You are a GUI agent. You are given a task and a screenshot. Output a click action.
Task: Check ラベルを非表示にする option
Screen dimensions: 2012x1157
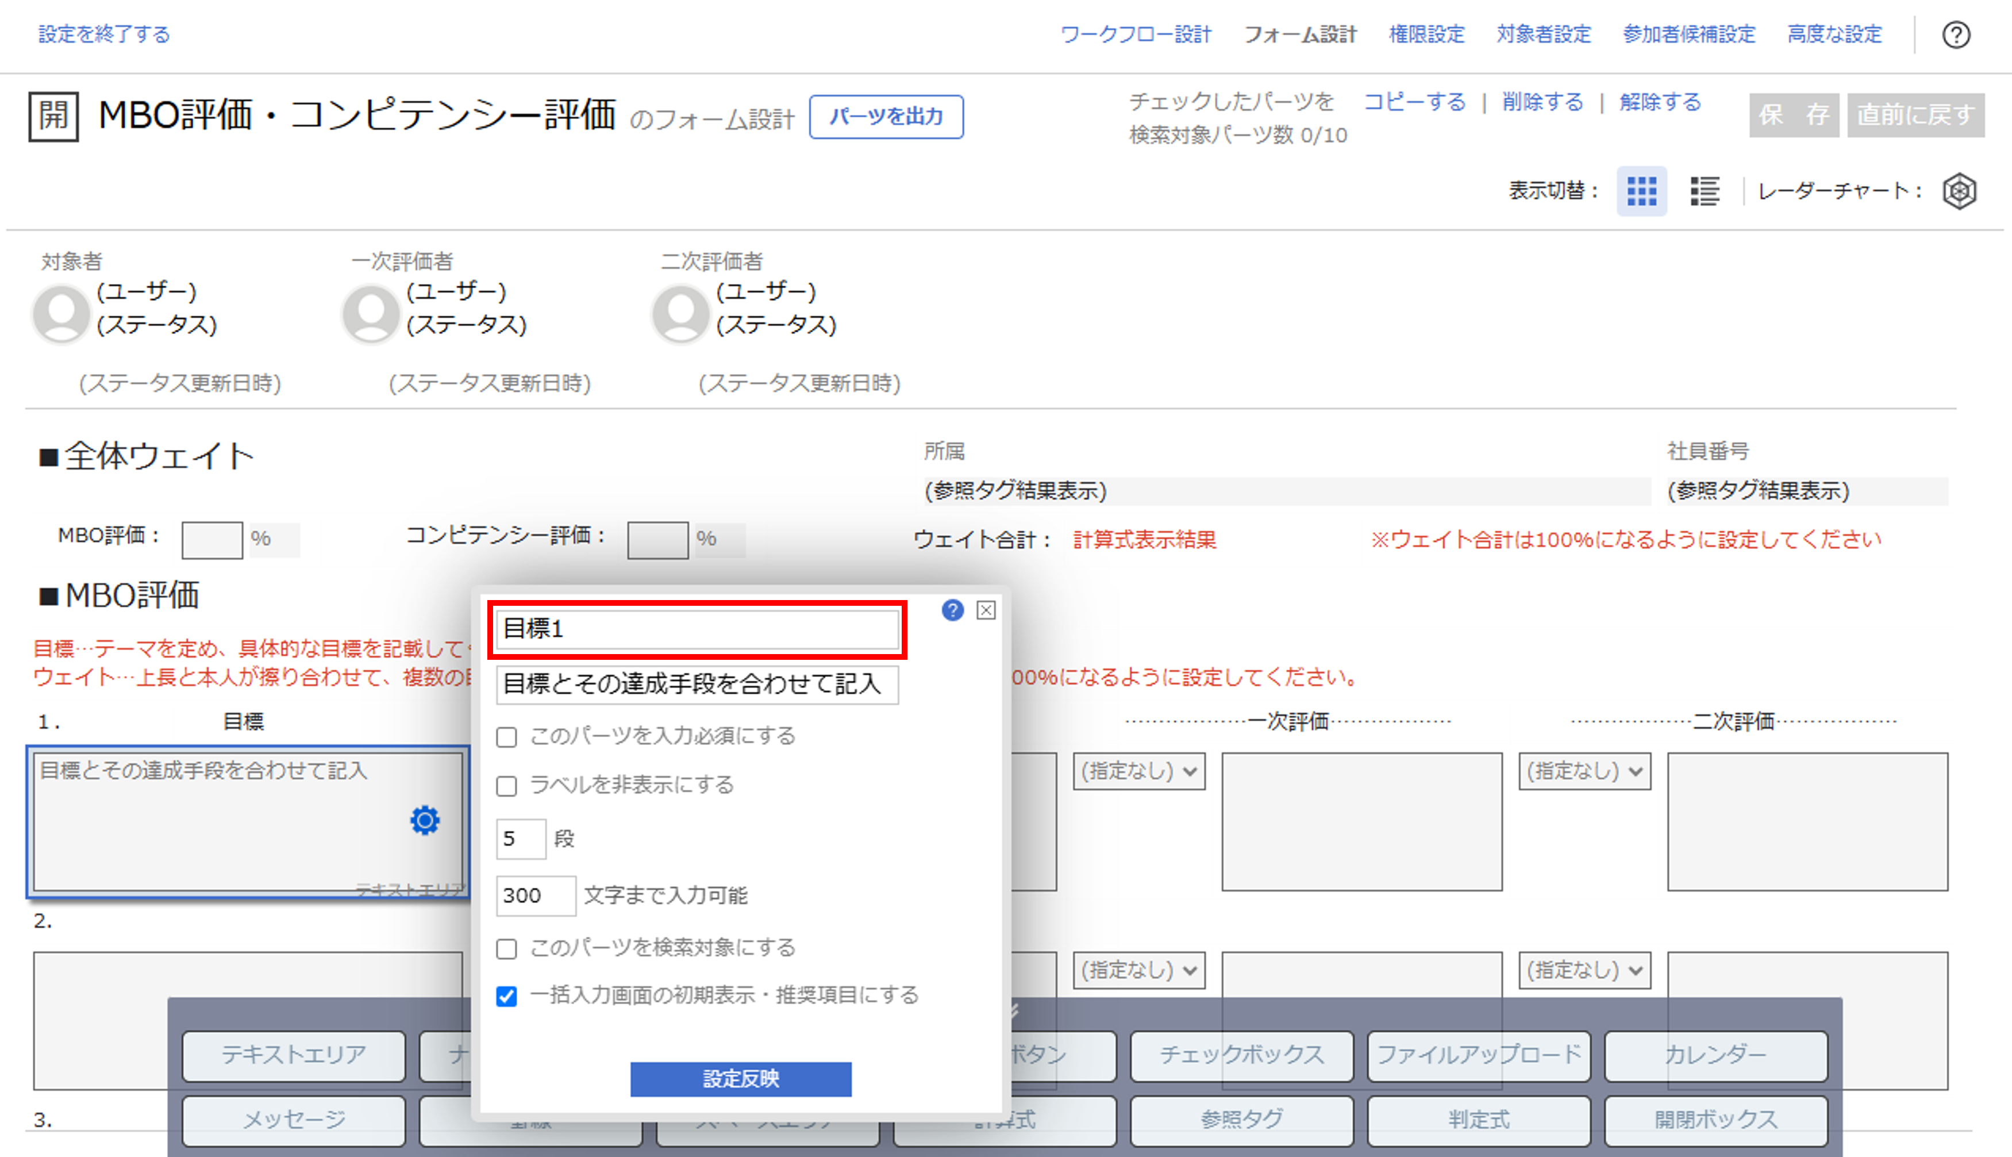[x=507, y=787]
